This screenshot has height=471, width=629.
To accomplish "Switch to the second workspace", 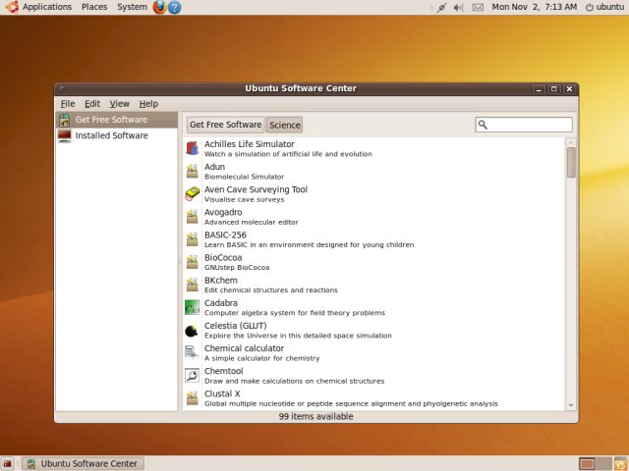I will point(603,464).
